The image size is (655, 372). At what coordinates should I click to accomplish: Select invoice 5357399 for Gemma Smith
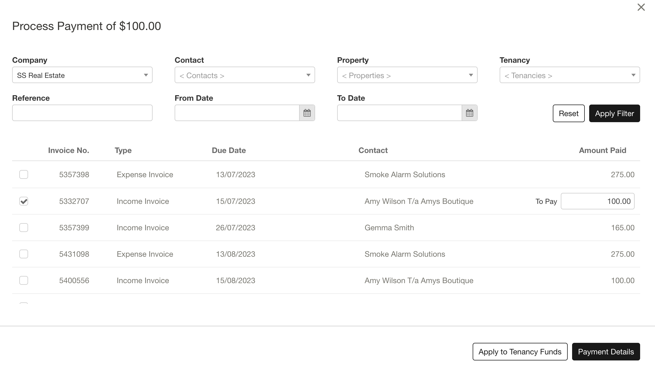24,228
